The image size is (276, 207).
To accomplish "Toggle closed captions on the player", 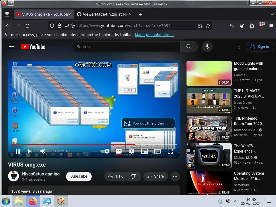I will point(119,151).
